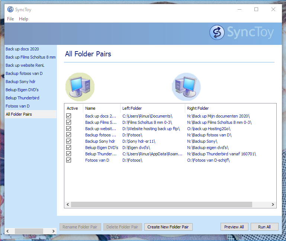Click right folder N:\Backup Sony\
286x241 pixels.
tap(202, 141)
